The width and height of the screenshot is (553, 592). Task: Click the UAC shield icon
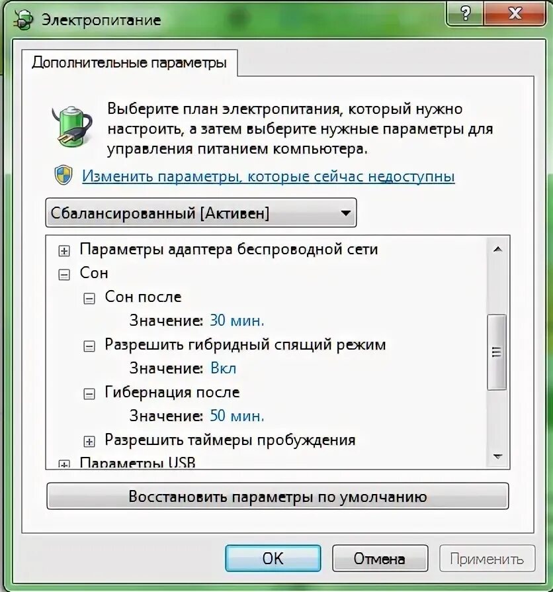point(64,175)
